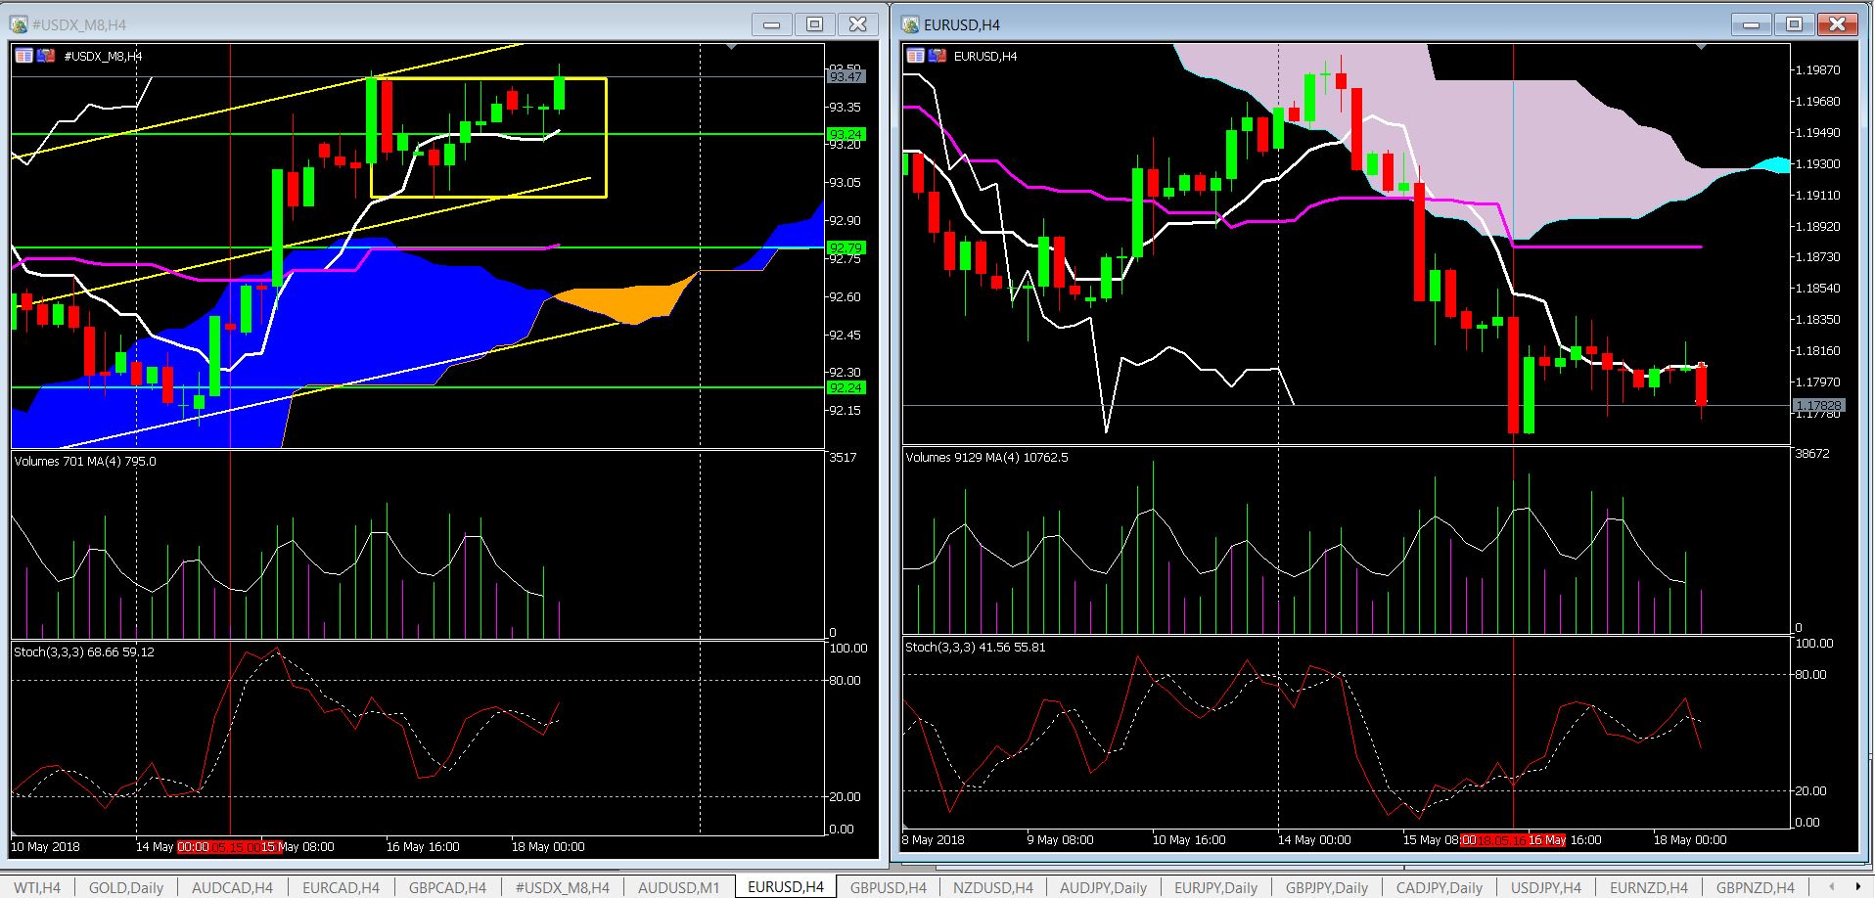Click the green 93.24 price label on the USDX scale
Image resolution: width=1875 pixels, height=898 pixels.
(846, 134)
